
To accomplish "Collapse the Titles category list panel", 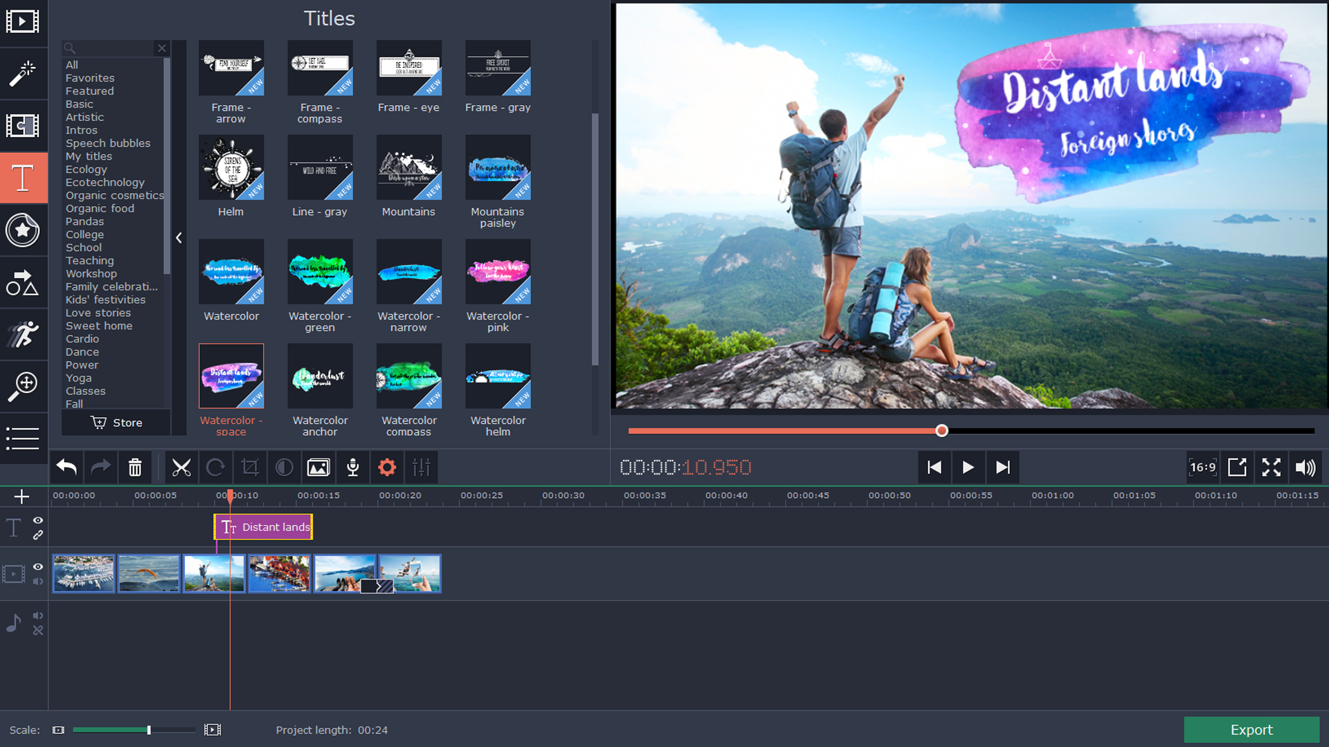I will pos(179,238).
